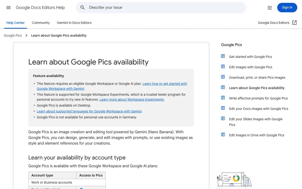The height and width of the screenshot is (189, 302).
Task: Open the supported languages for Google Workspace link
Action: tap(89, 111)
